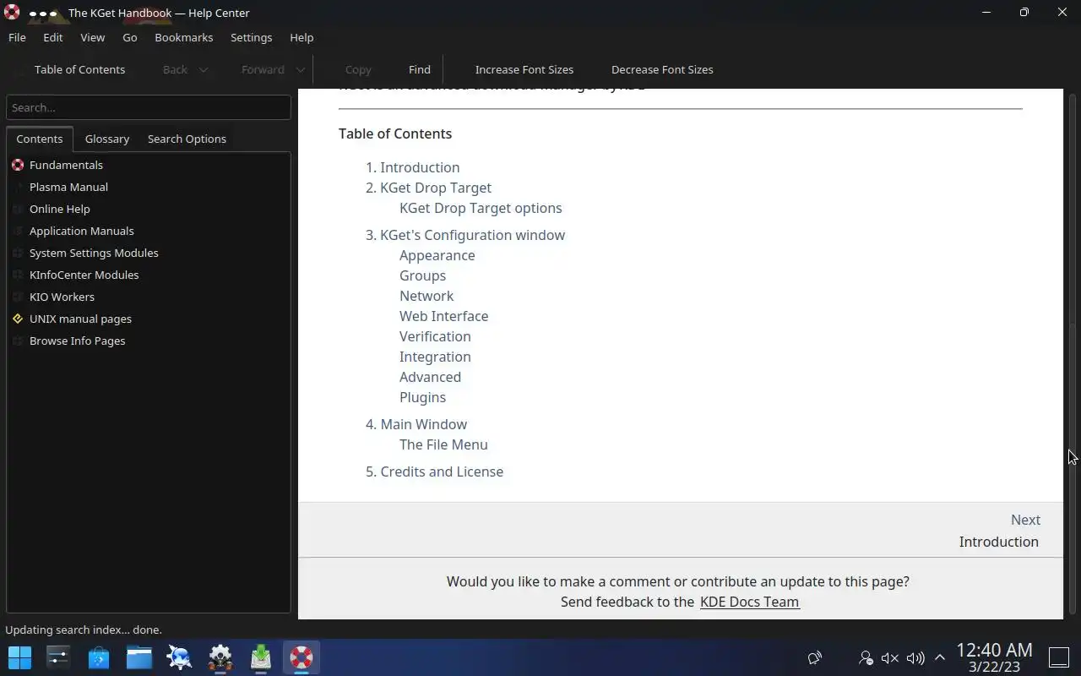This screenshot has height=676, width=1081.
Task: Open the mixer-style settings icon in taskbar
Action: pos(58,657)
